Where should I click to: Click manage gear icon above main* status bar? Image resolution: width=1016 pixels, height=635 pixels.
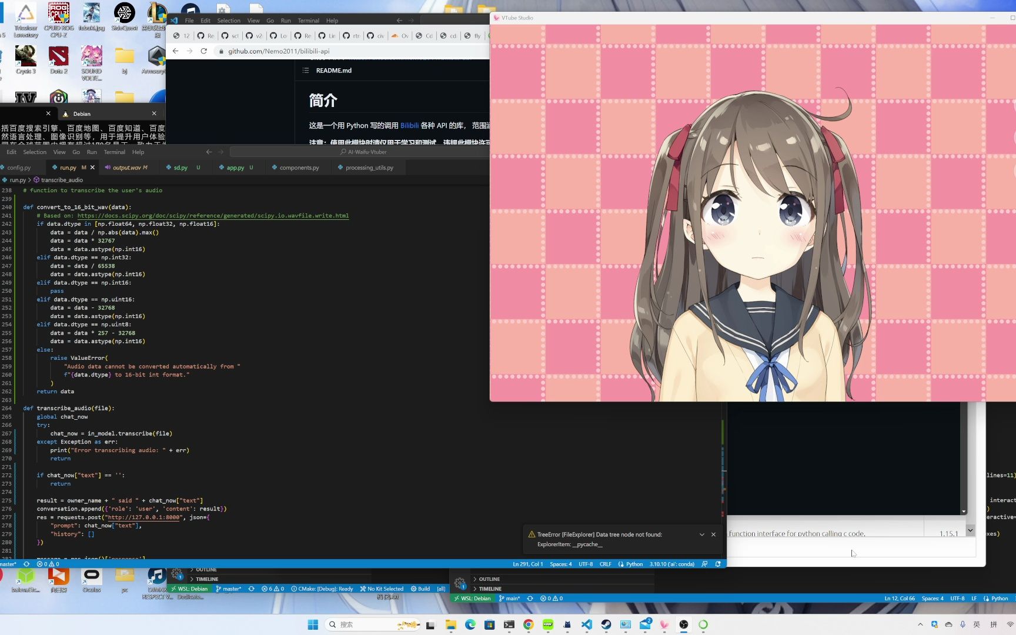point(460,584)
